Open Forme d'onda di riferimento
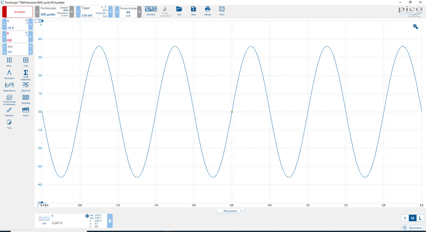 [x=9, y=100]
